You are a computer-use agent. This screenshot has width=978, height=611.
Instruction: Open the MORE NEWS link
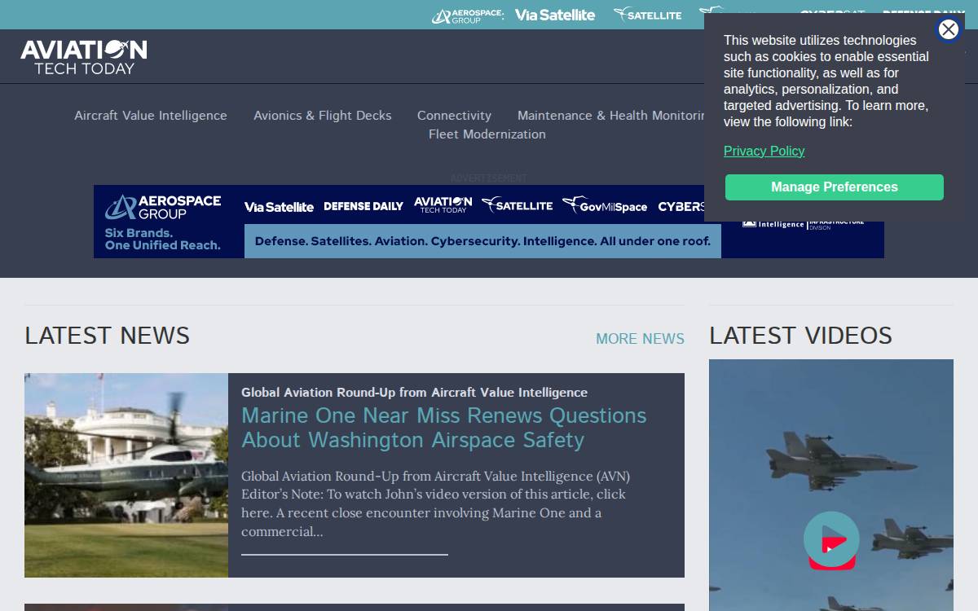point(640,339)
